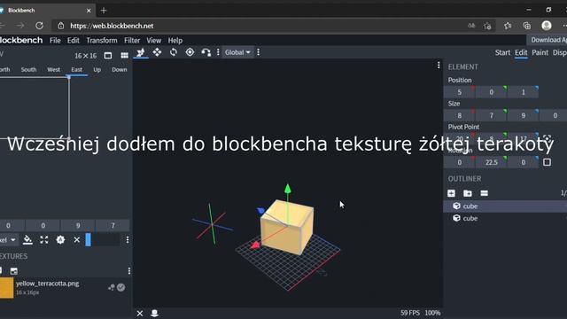Select the East face tab
The width and height of the screenshot is (567, 319).
77,69
